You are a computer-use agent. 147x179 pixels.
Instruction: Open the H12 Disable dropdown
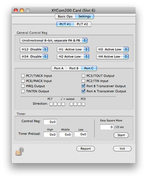click(x=34, y=49)
